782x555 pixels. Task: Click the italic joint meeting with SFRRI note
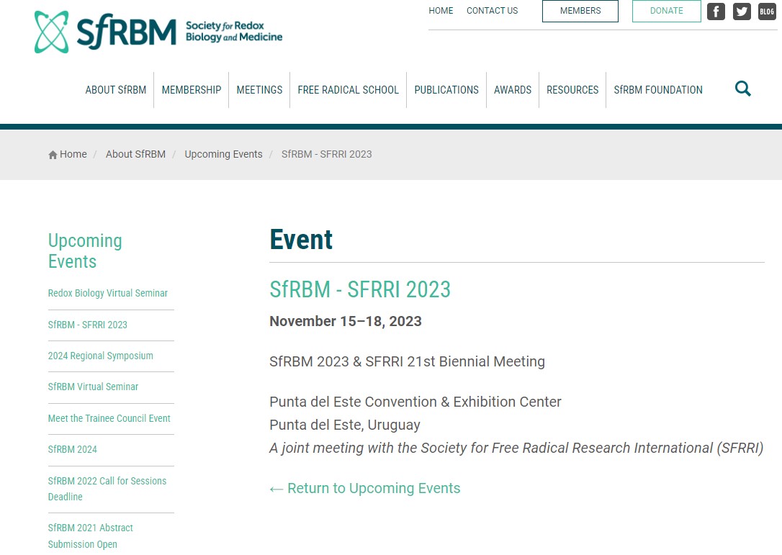(x=516, y=448)
